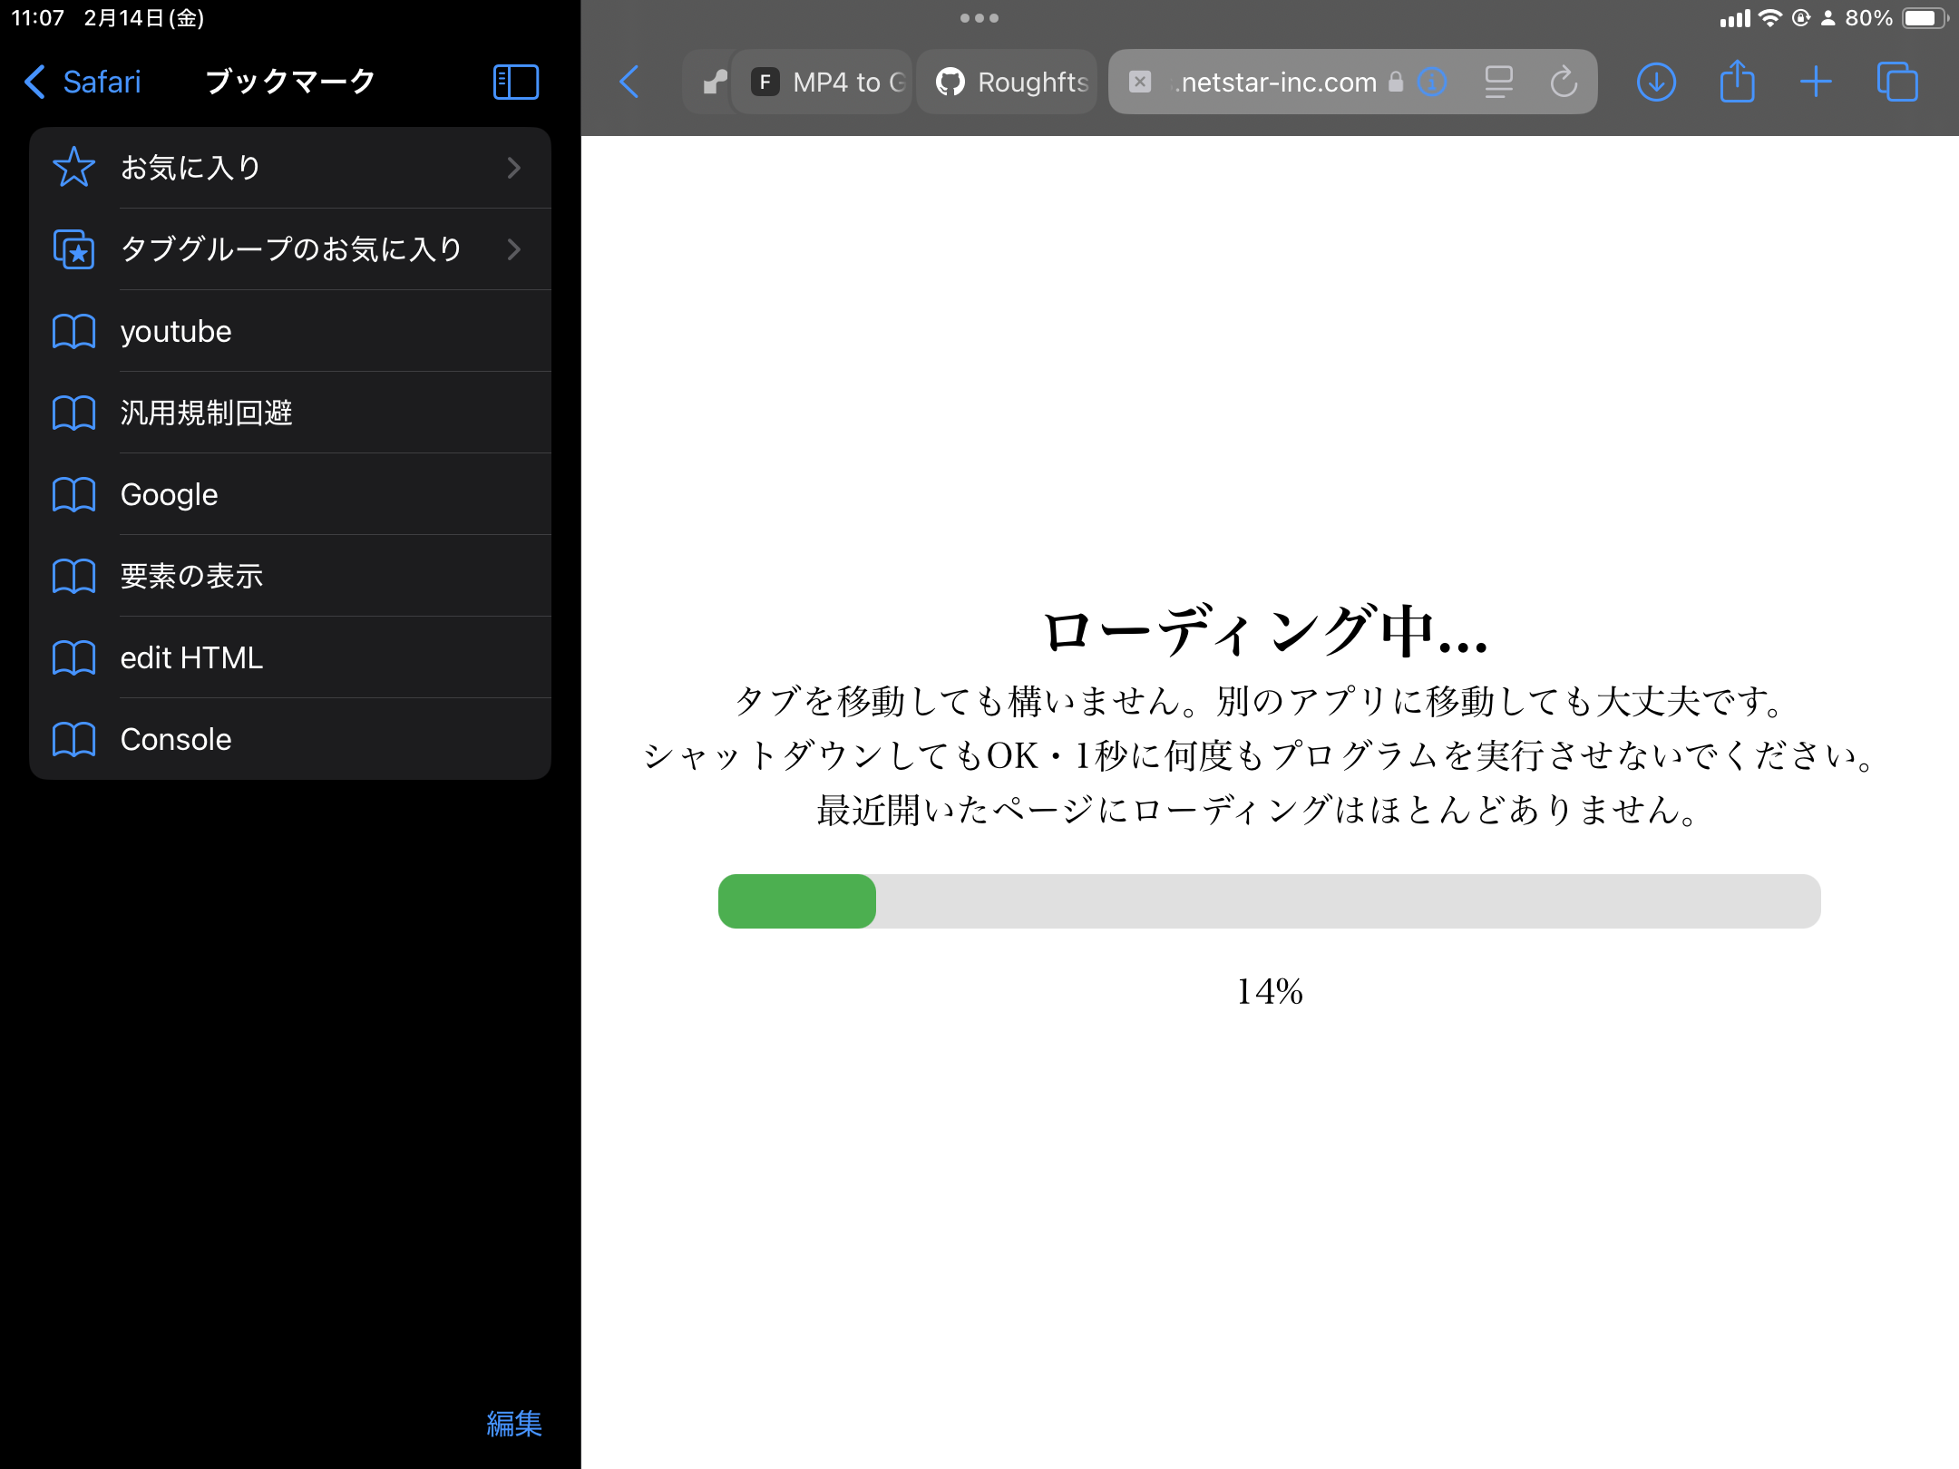
Task: Expand タブグループのお気に入り folder
Action: pyautogui.click(x=290, y=249)
